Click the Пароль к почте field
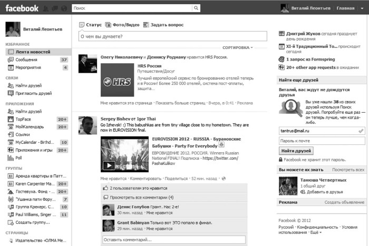 tap(322, 141)
